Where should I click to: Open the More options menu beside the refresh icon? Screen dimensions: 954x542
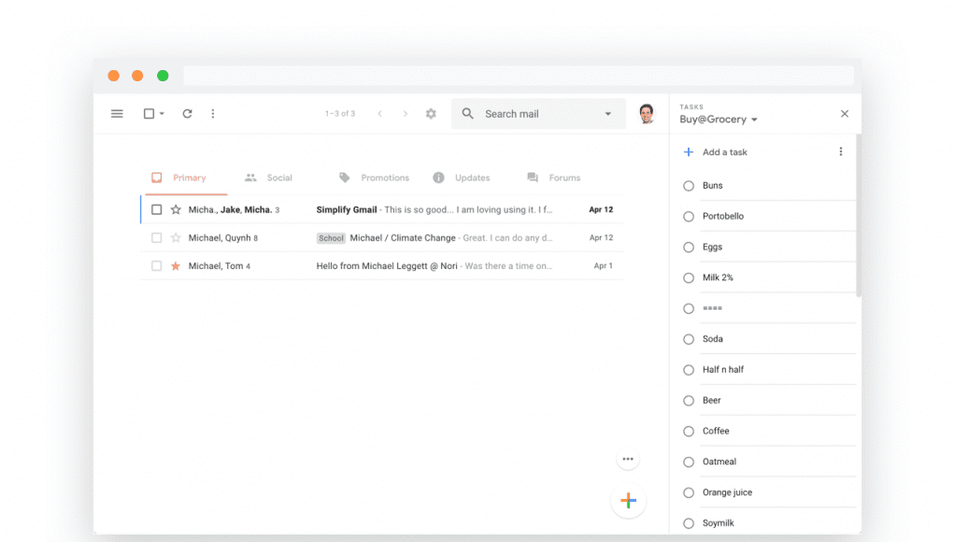point(213,114)
